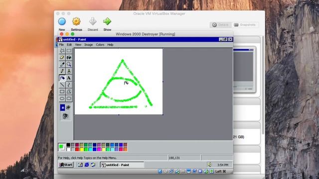This screenshot has width=319, height=179.
Task: Switch to Details view in VirtualBox Manager
Action: tap(221, 25)
